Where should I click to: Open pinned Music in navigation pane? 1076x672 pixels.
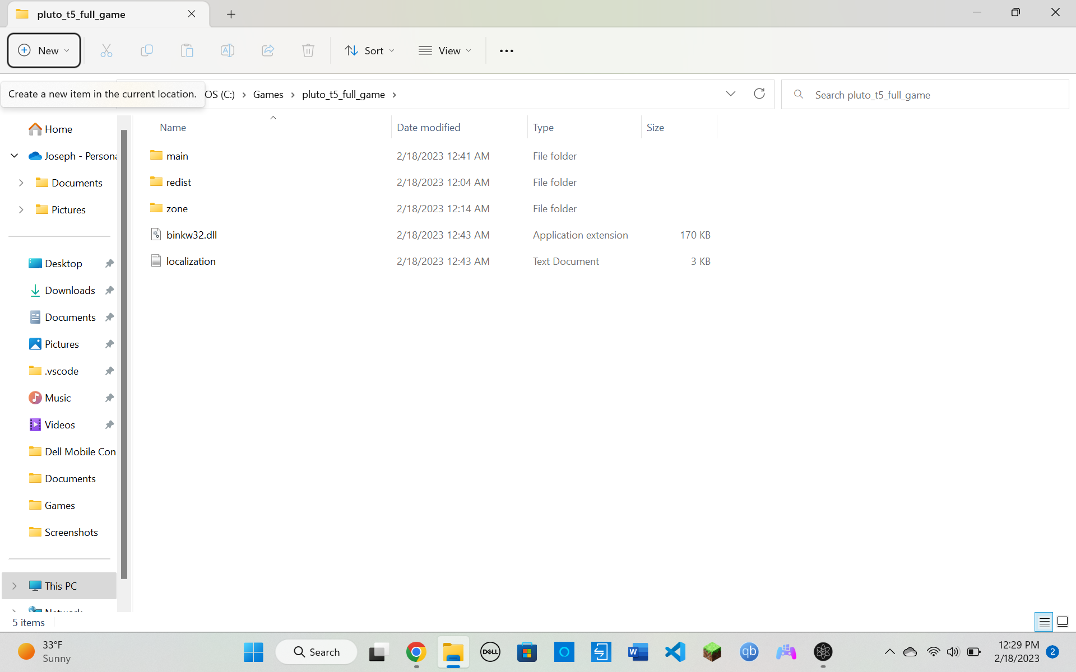(58, 398)
